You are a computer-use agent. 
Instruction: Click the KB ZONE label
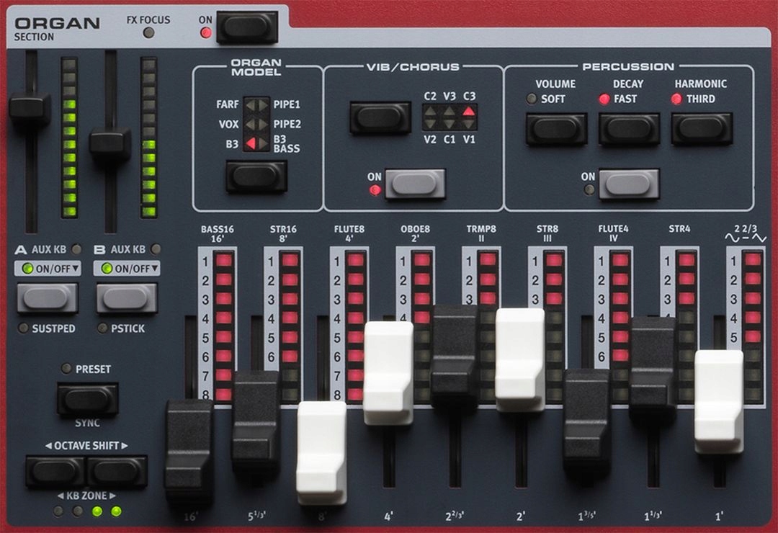87,496
